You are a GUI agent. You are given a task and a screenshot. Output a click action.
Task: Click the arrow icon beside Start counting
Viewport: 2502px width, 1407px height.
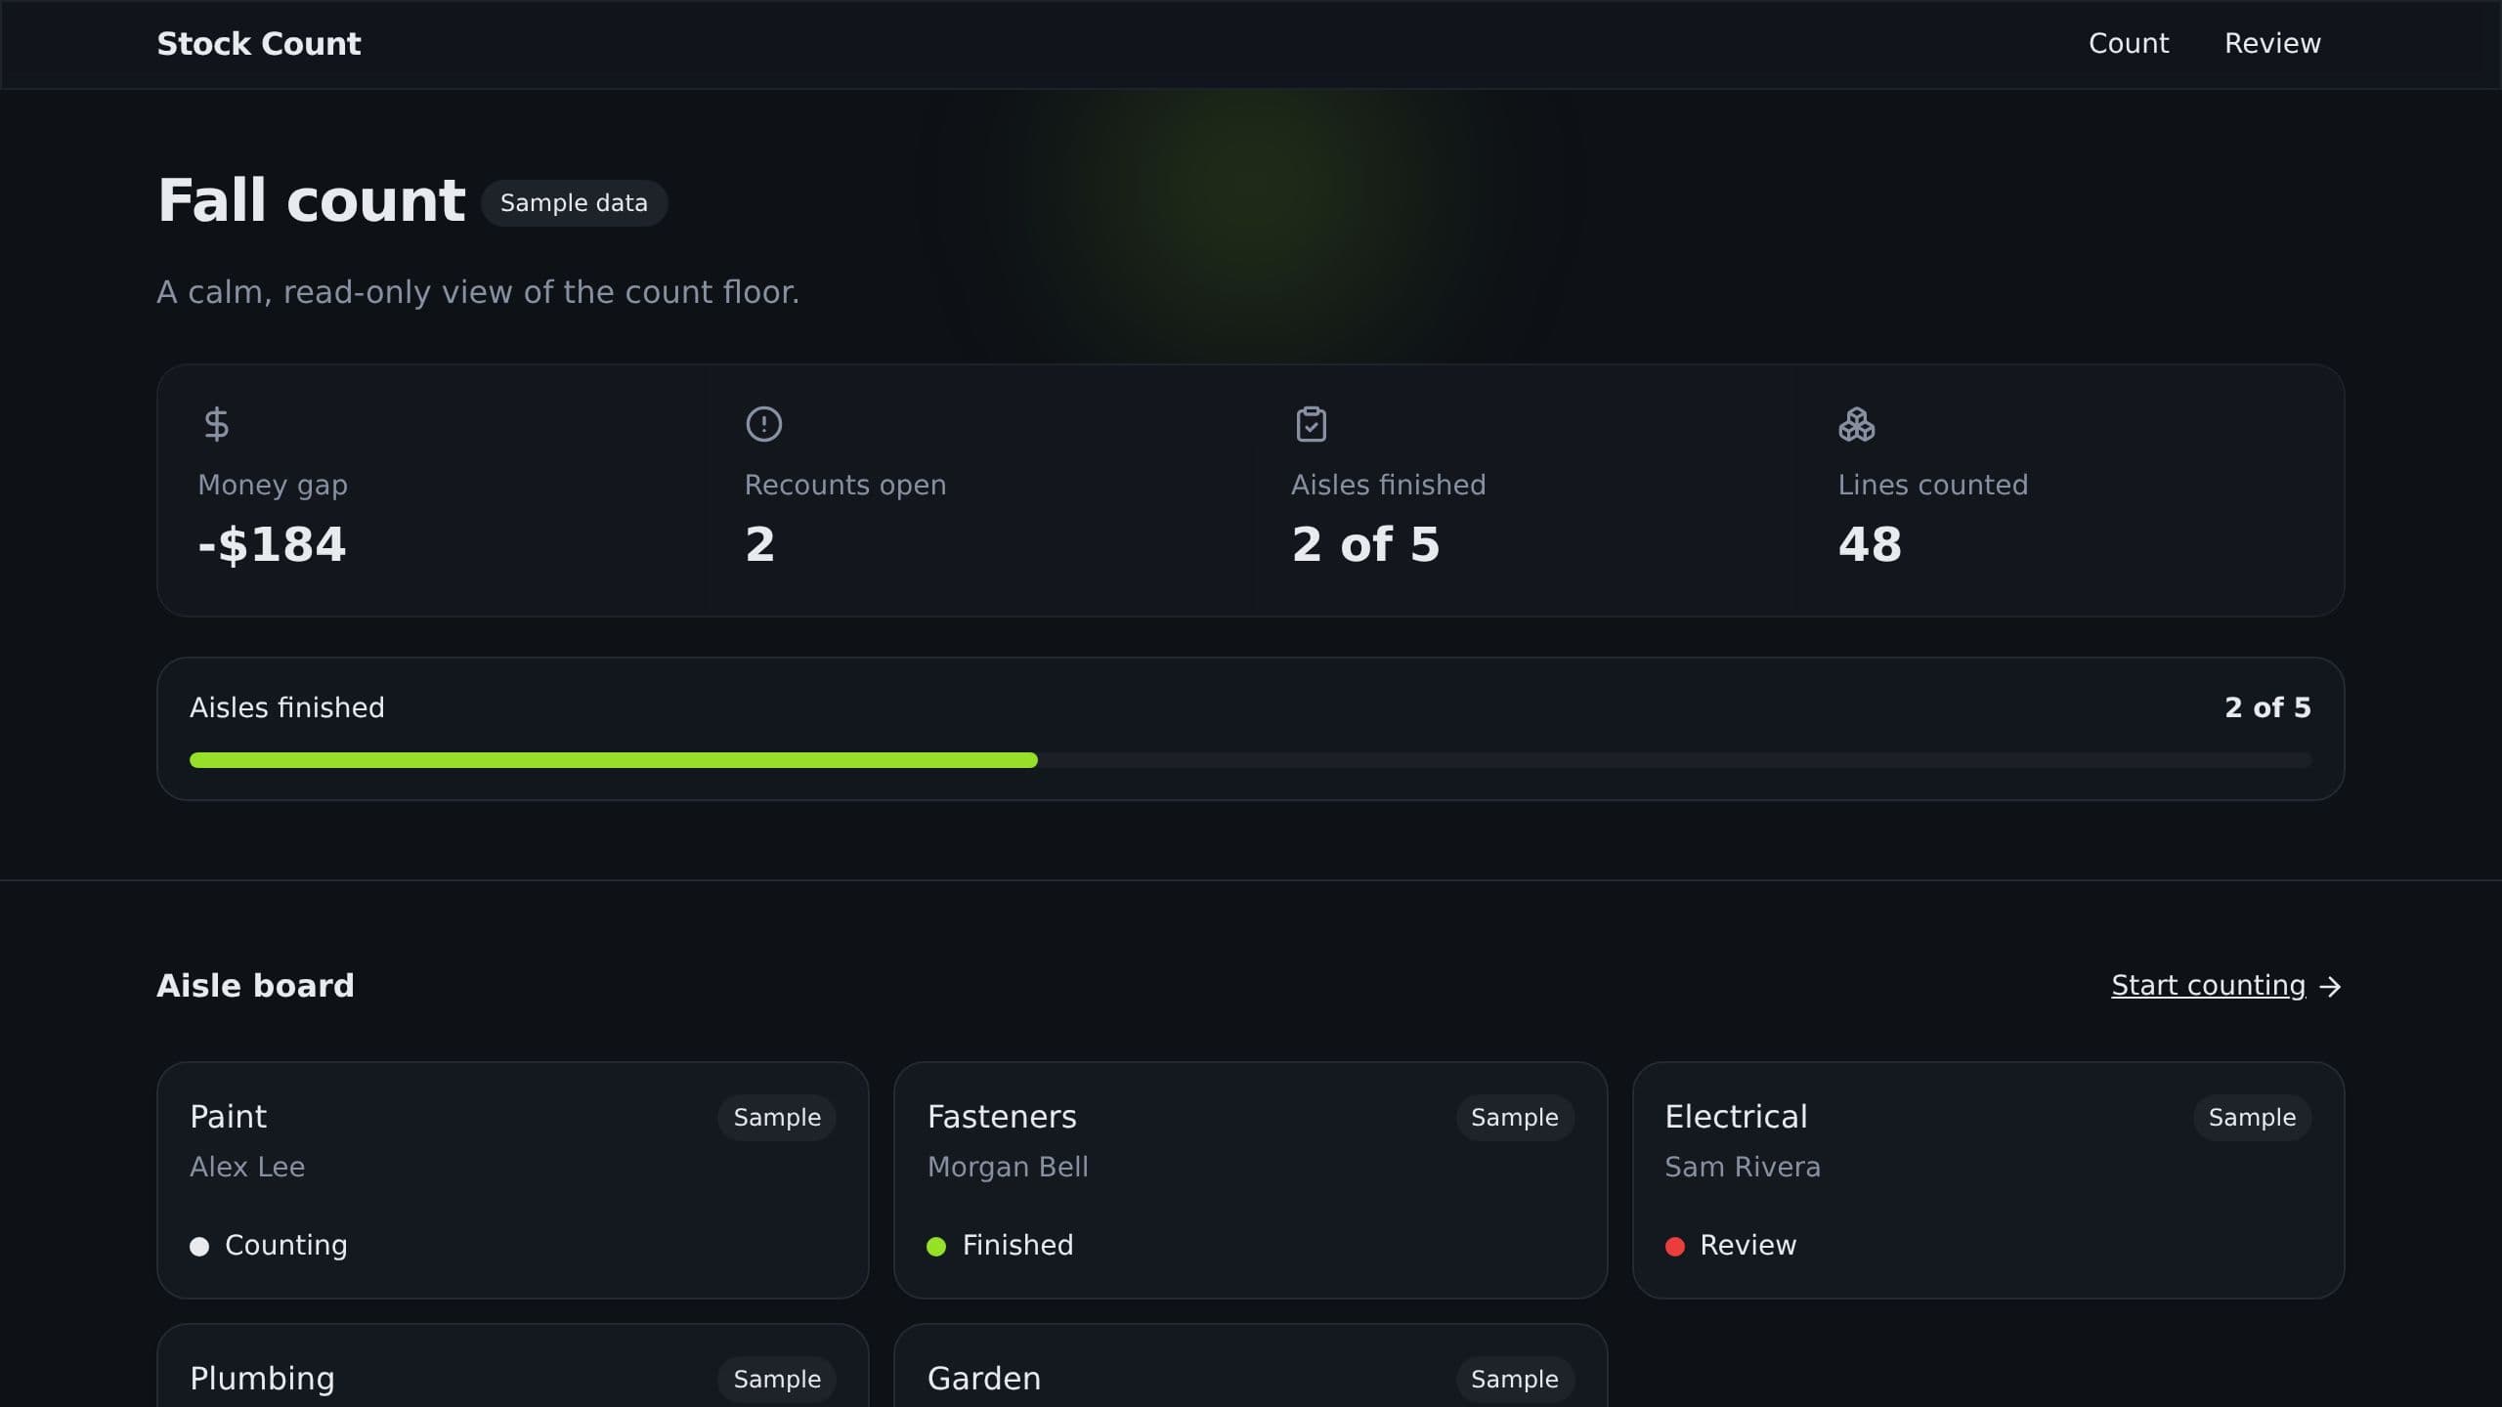[x=2330, y=987]
